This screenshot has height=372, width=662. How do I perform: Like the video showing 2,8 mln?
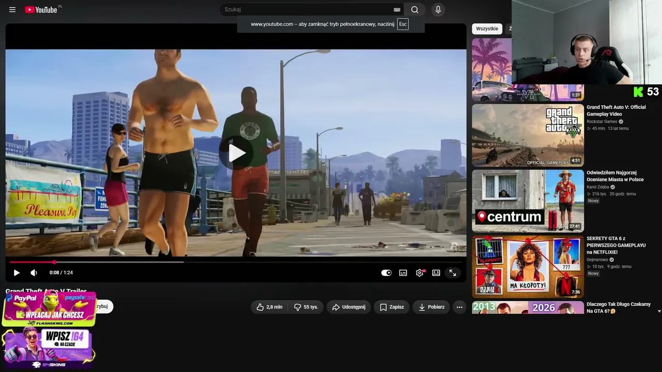[x=269, y=307]
